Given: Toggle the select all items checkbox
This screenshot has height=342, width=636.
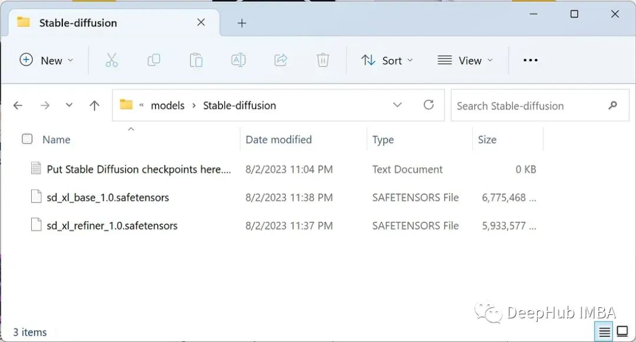Looking at the screenshot, I should point(27,139).
